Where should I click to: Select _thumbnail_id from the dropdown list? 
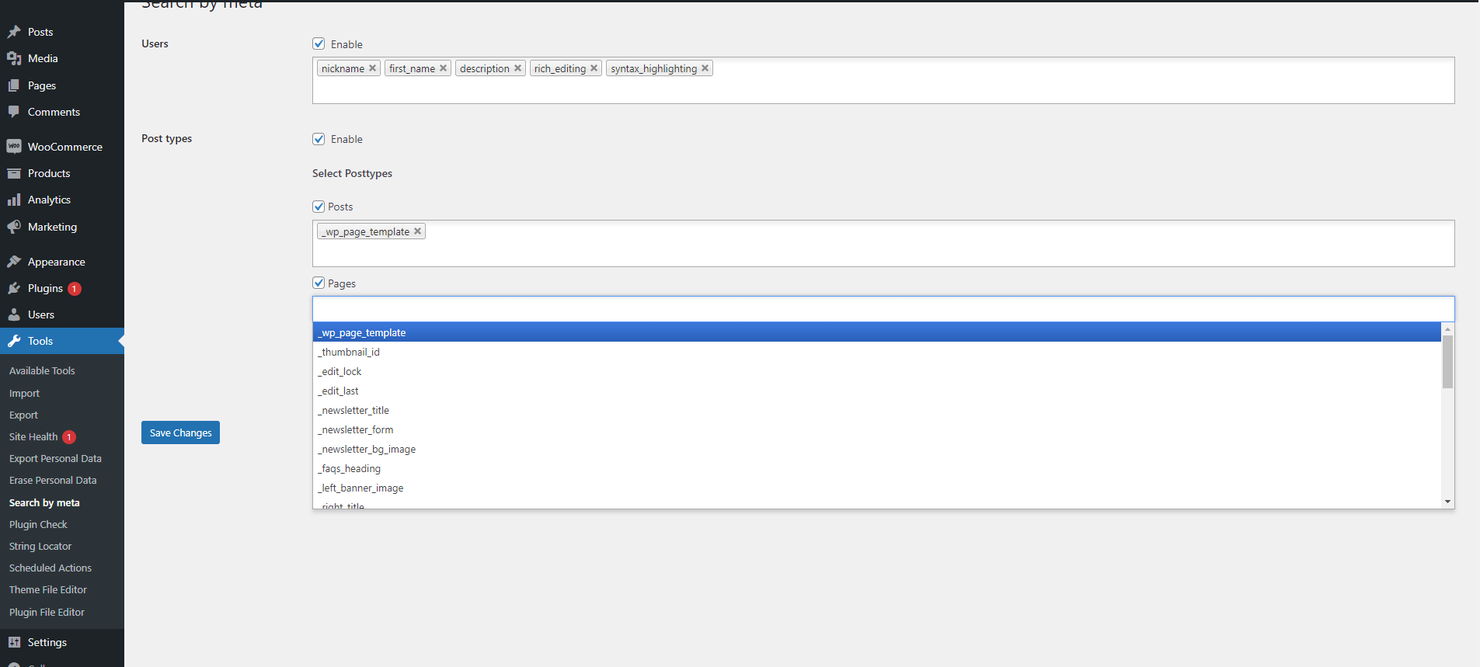pyautogui.click(x=350, y=353)
